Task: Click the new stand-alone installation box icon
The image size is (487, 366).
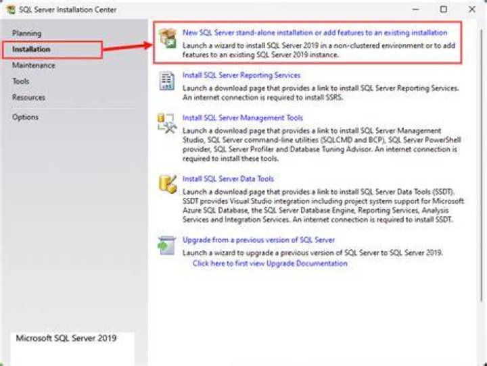Action: pyautogui.click(x=168, y=38)
